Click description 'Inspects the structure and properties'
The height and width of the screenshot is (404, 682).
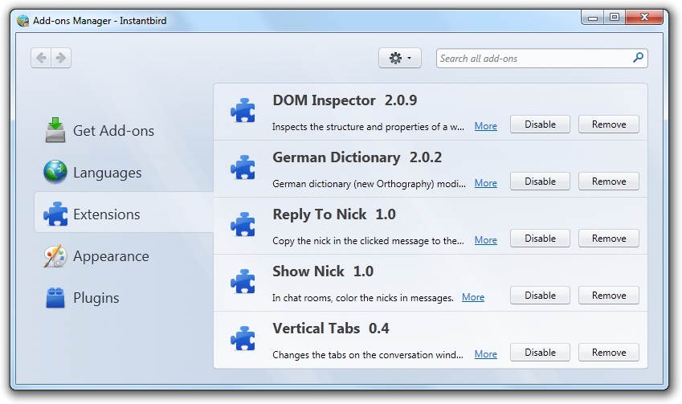[x=368, y=127]
